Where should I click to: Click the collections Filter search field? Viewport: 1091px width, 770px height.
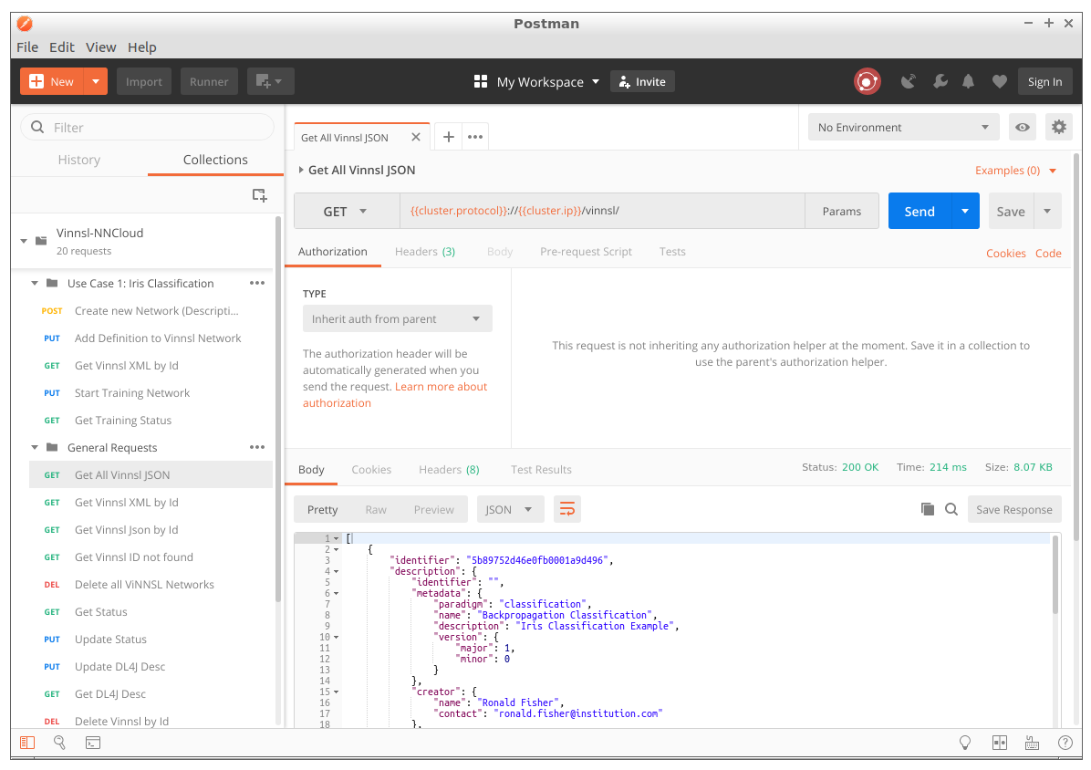(x=148, y=128)
